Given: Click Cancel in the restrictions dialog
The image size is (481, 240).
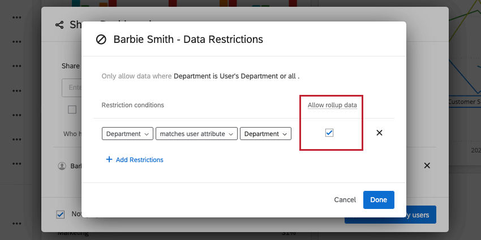Looking at the screenshot, I should (345, 200).
